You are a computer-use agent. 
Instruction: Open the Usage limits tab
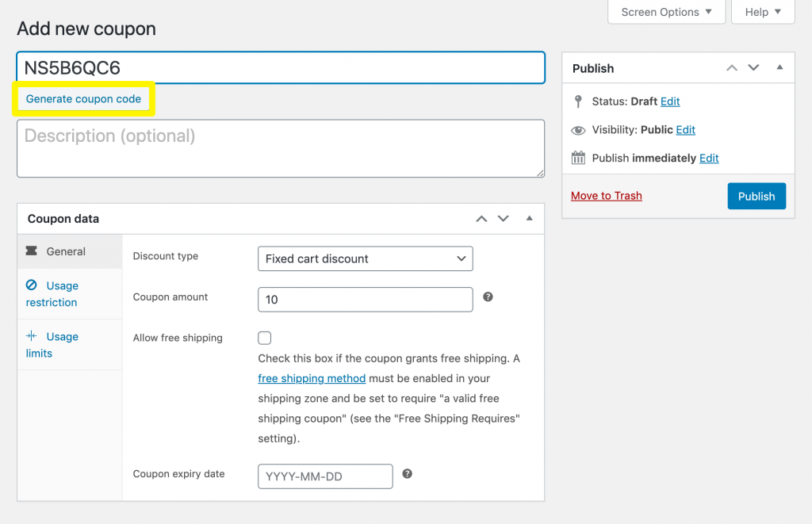pos(52,345)
